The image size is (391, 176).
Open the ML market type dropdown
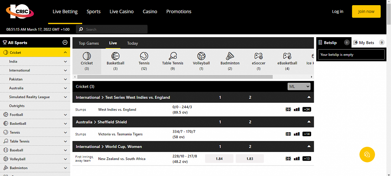point(299,86)
